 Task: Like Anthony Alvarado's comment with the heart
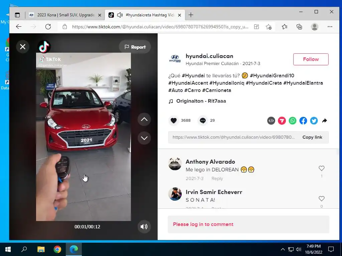point(322,168)
